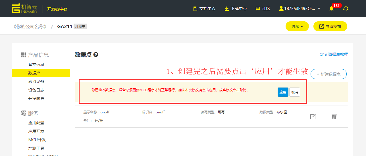Open the 定义数据点教程 tutorial link
This screenshot has width=366, height=156.
point(334,54)
